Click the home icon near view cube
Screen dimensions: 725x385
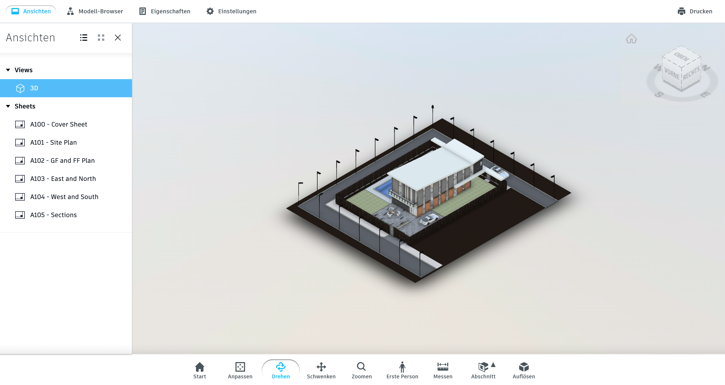(631, 39)
